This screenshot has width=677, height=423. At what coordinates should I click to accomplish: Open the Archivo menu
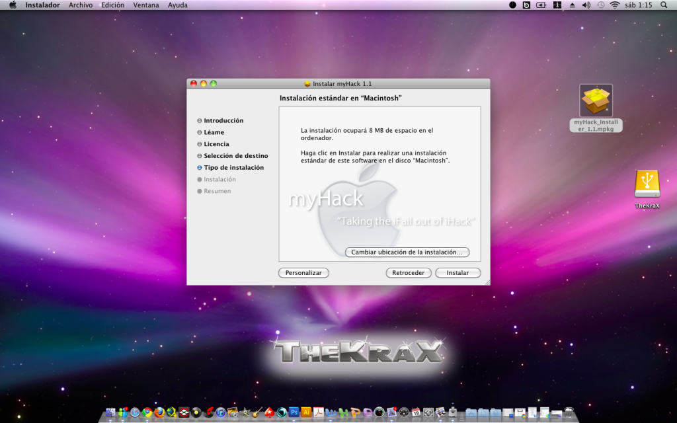[80, 5]
